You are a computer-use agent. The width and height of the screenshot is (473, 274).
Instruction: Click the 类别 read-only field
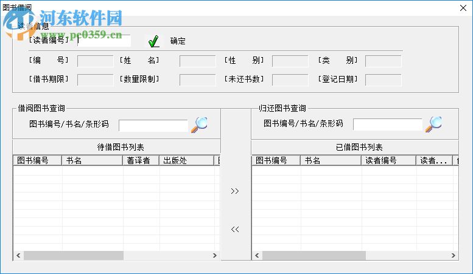pyautogui.click(x=383, y=61)
